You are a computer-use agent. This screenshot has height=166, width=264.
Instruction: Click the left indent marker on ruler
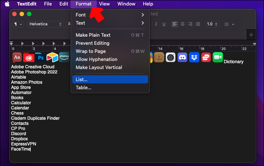click(11, 44)
